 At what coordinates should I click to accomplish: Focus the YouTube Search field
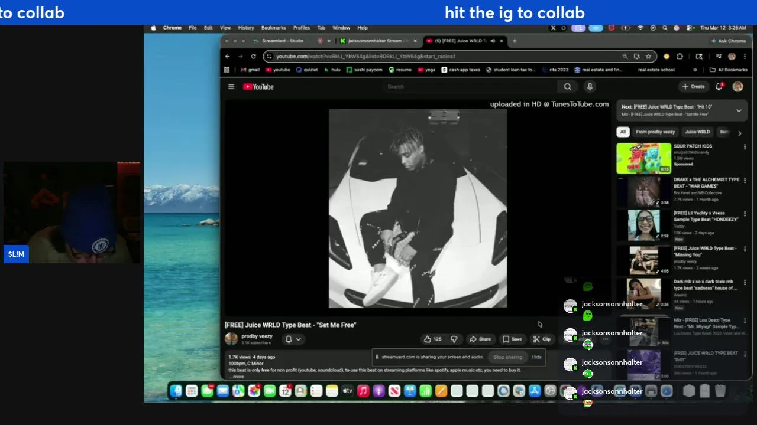click(x=470, y=87)
